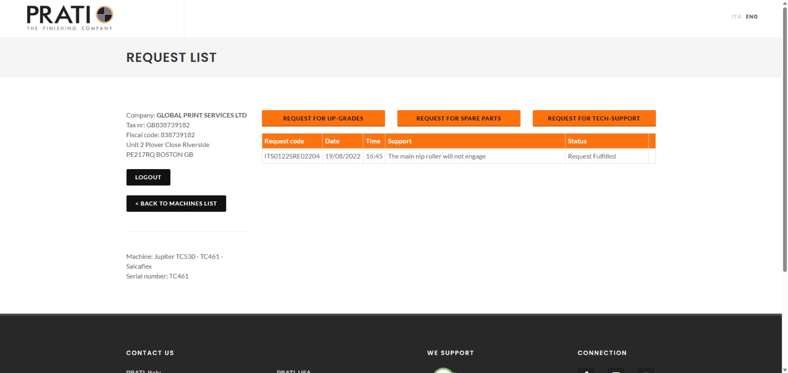Screen dimensions: 788x373
Task: Open Request for Spare Parts
Action: click(x=459, y=118)
